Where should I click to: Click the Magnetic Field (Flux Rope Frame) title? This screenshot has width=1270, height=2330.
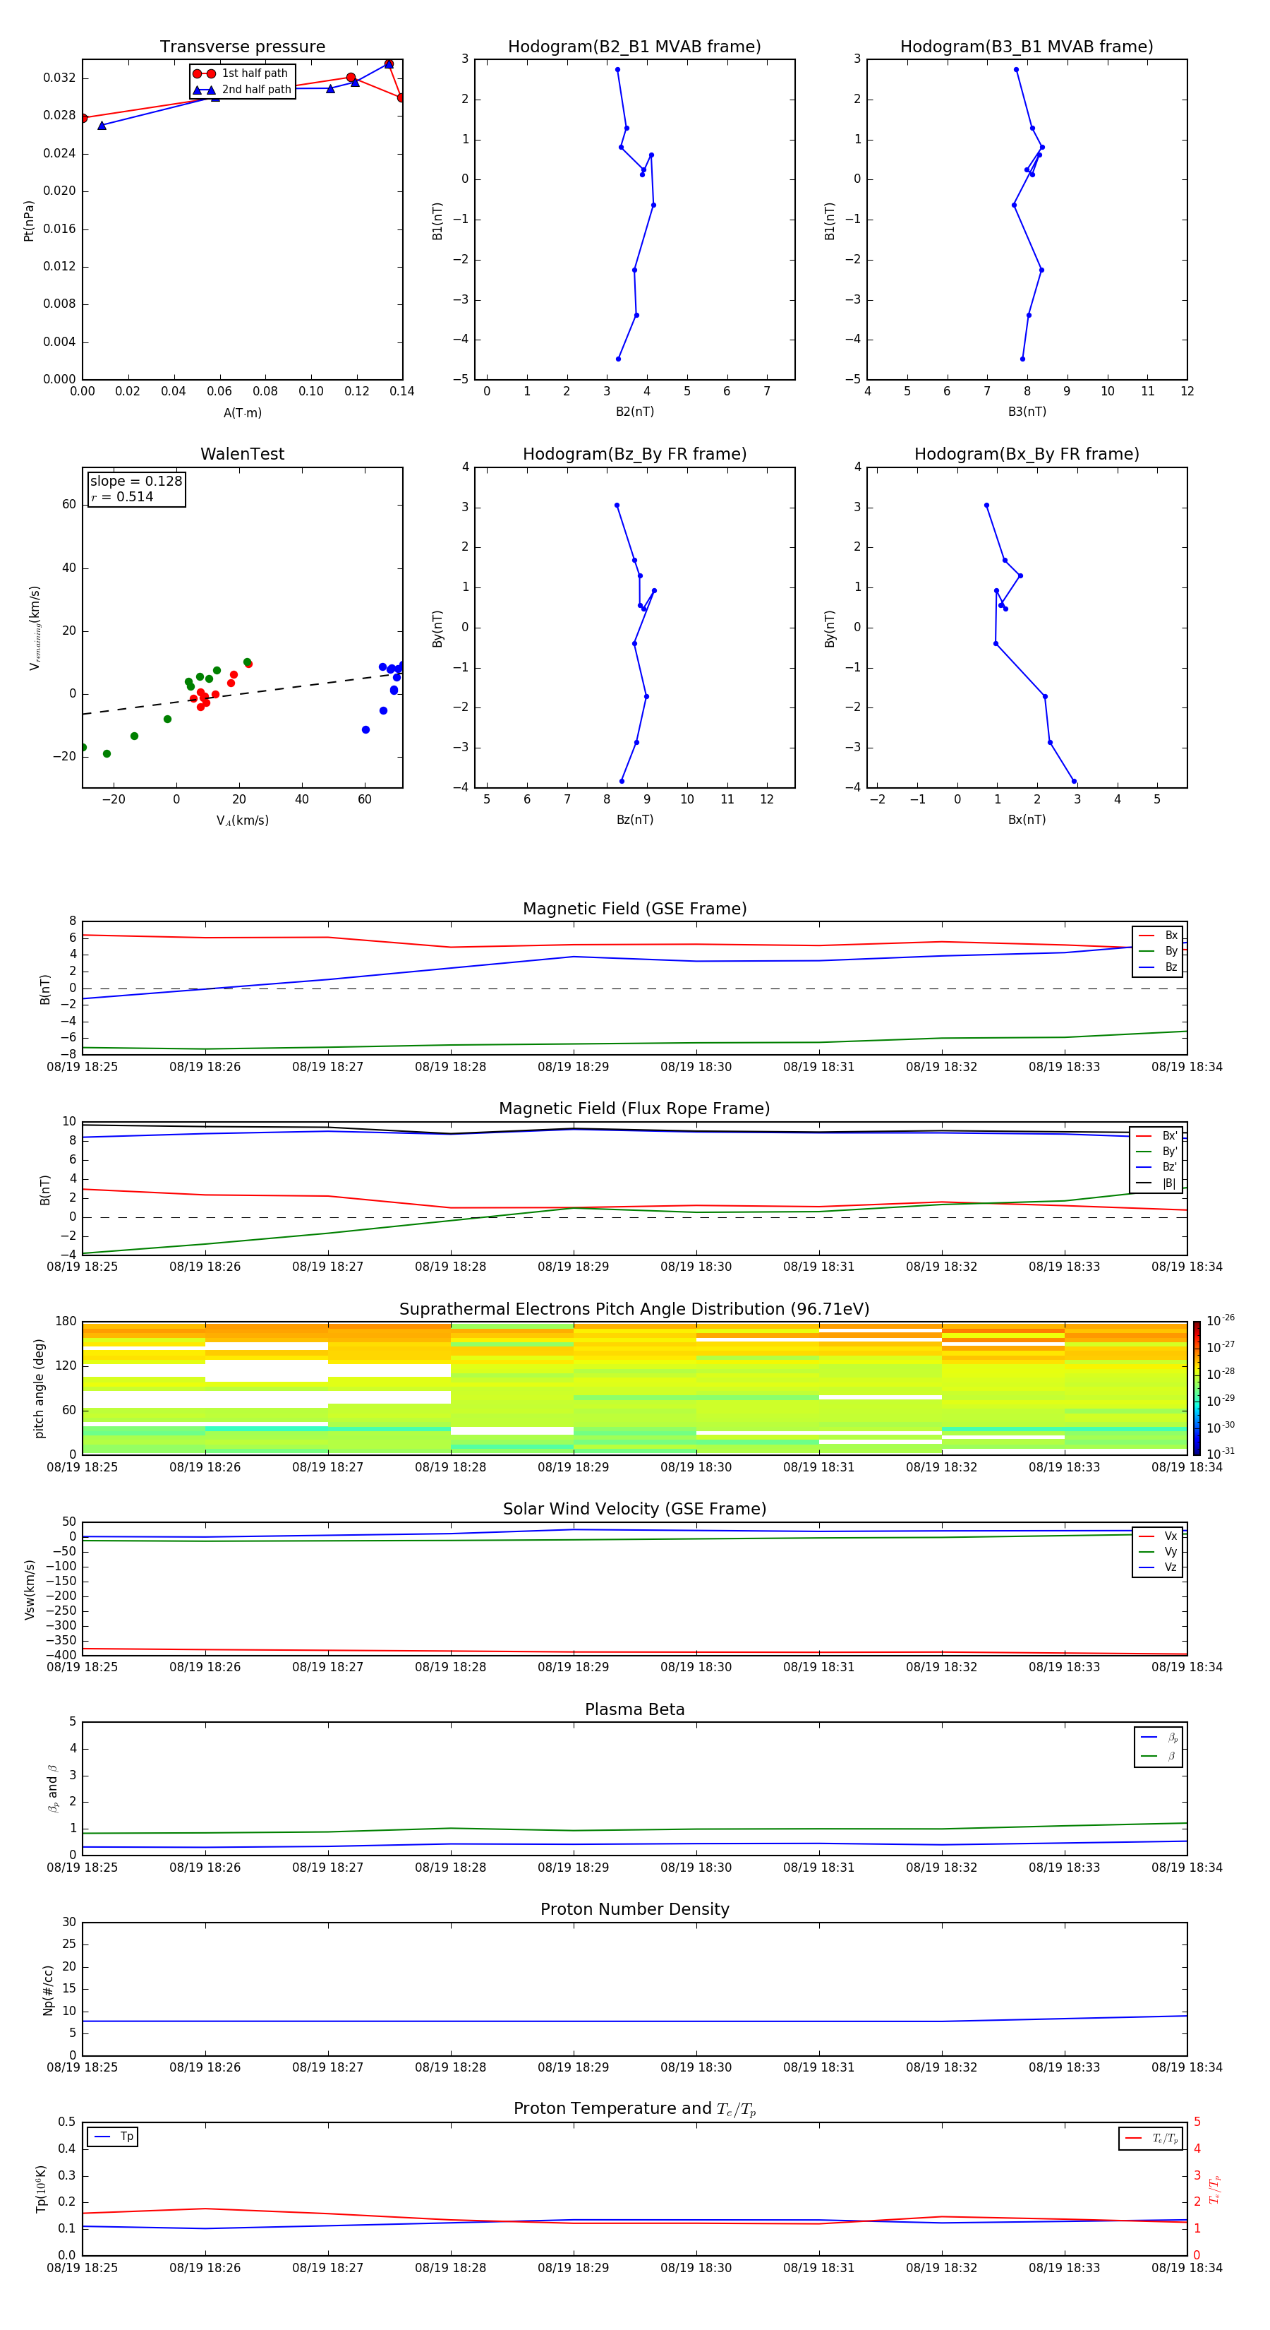click(x=634, y=1109)
